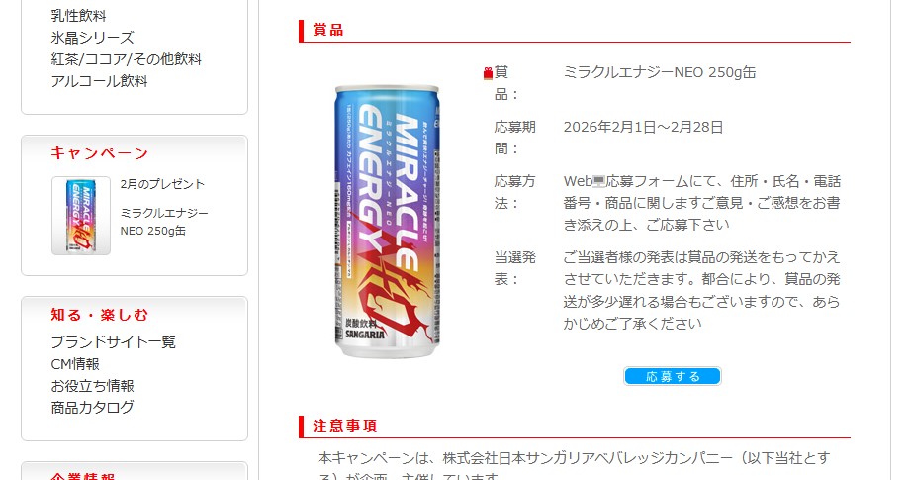Click ミラクルエナジー NEO 250g缶 sidebar text link

pos(164,222)
